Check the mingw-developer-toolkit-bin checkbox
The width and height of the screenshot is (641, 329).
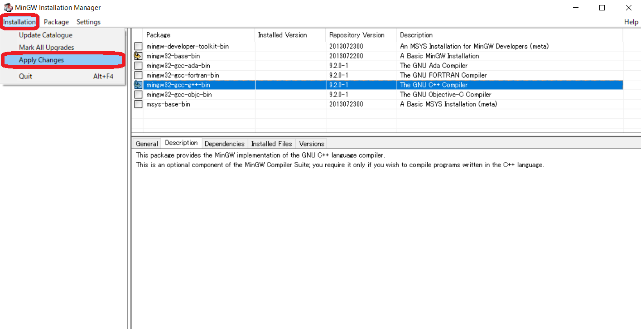click(x=138, y=46)
